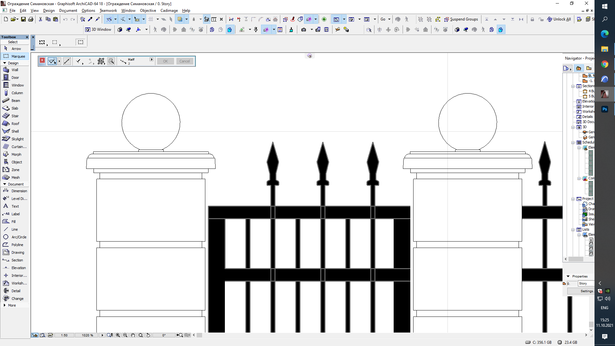The width and height of the screenshot is (615, 346).
Task: Click the Pan hand icon in bottom bar
Action: point(133,335)
